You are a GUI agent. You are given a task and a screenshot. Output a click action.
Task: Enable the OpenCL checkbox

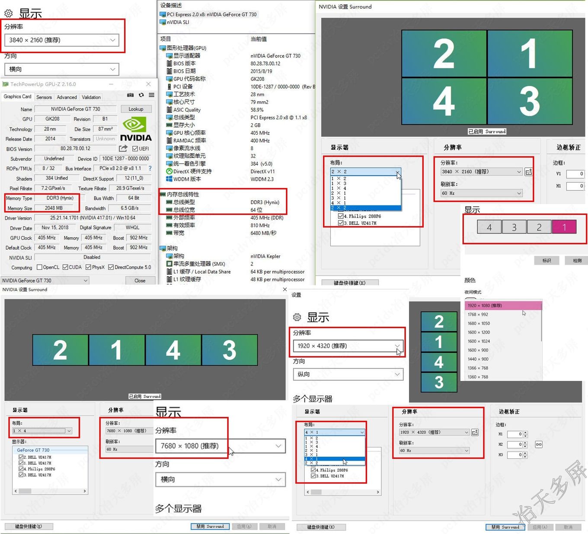click(x=39, y=267)
